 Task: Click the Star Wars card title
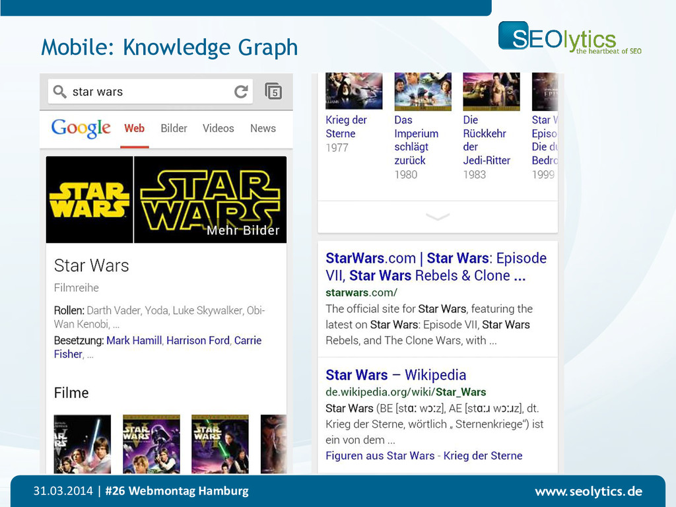point(91,265)
